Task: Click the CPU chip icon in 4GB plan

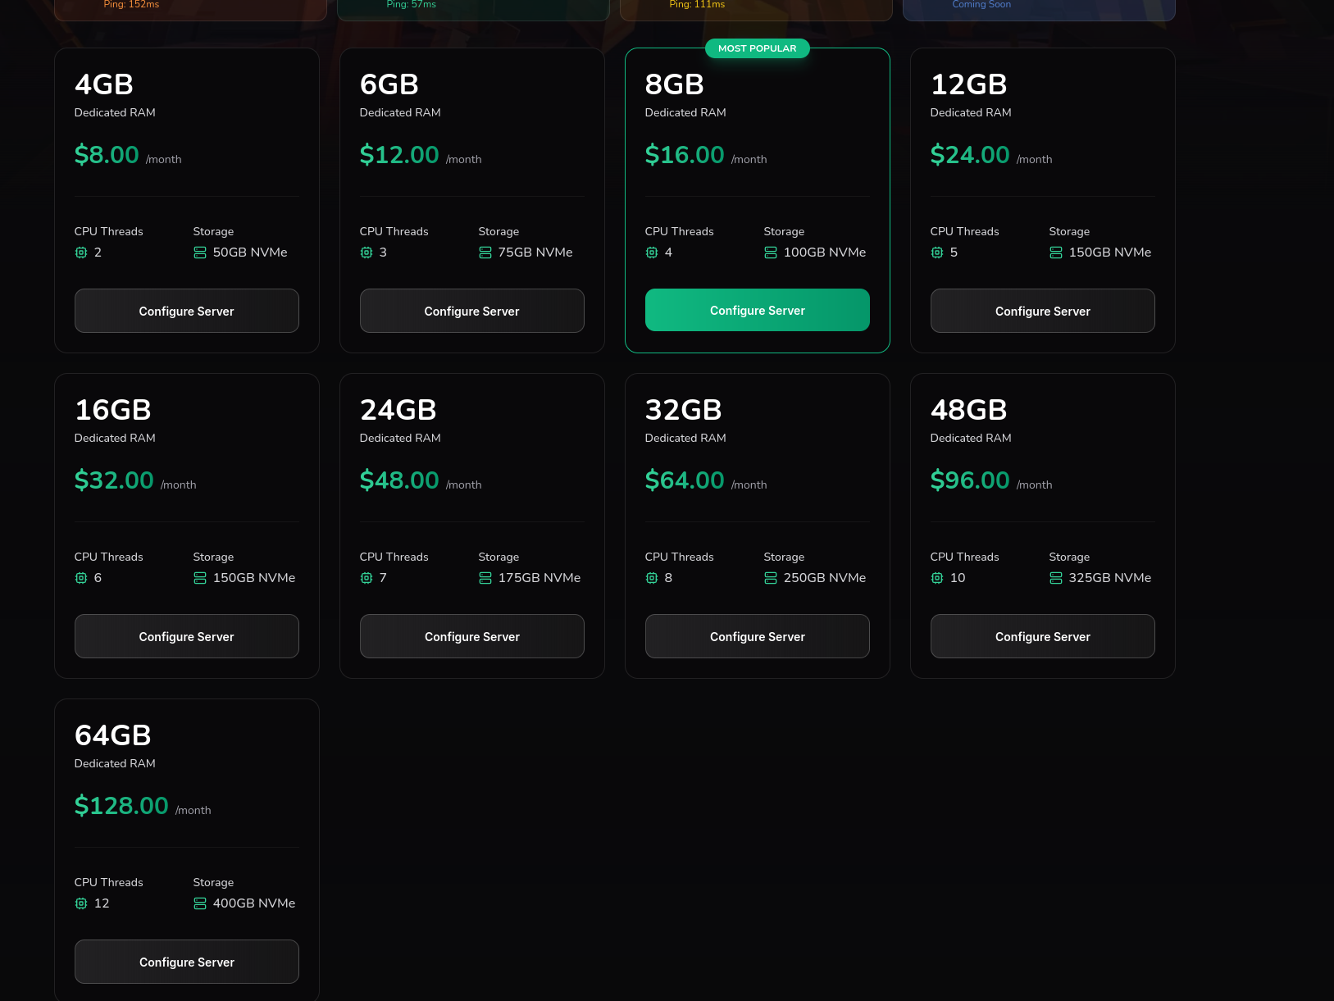Action: coord(81,253)
